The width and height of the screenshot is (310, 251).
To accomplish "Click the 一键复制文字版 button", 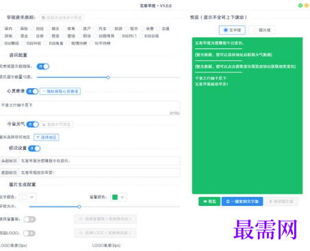I will click(242, 202).
